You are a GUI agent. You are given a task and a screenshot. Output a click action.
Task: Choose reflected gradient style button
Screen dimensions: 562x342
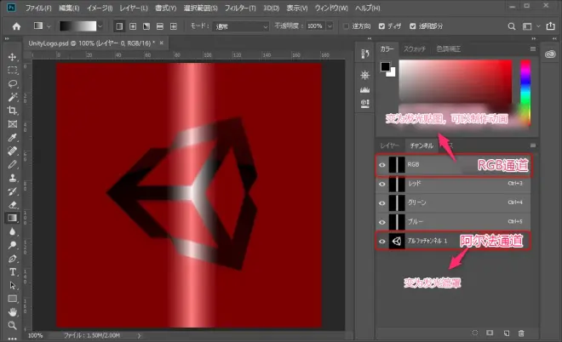pyautogui.click(x=160, y=26)
